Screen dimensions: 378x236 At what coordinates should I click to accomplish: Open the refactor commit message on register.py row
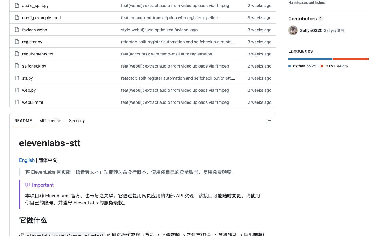click(x=178, y=42)
